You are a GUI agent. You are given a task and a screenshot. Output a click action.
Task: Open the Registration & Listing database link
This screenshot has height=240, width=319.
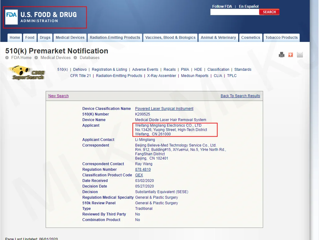tap(109, 70)
